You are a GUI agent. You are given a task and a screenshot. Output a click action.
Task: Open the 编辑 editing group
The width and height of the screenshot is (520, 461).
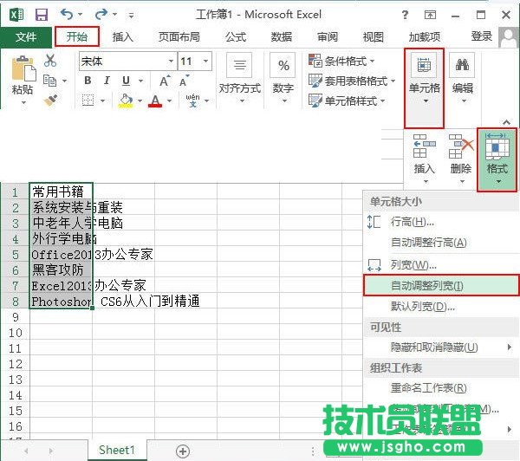(x=462, y=78)
